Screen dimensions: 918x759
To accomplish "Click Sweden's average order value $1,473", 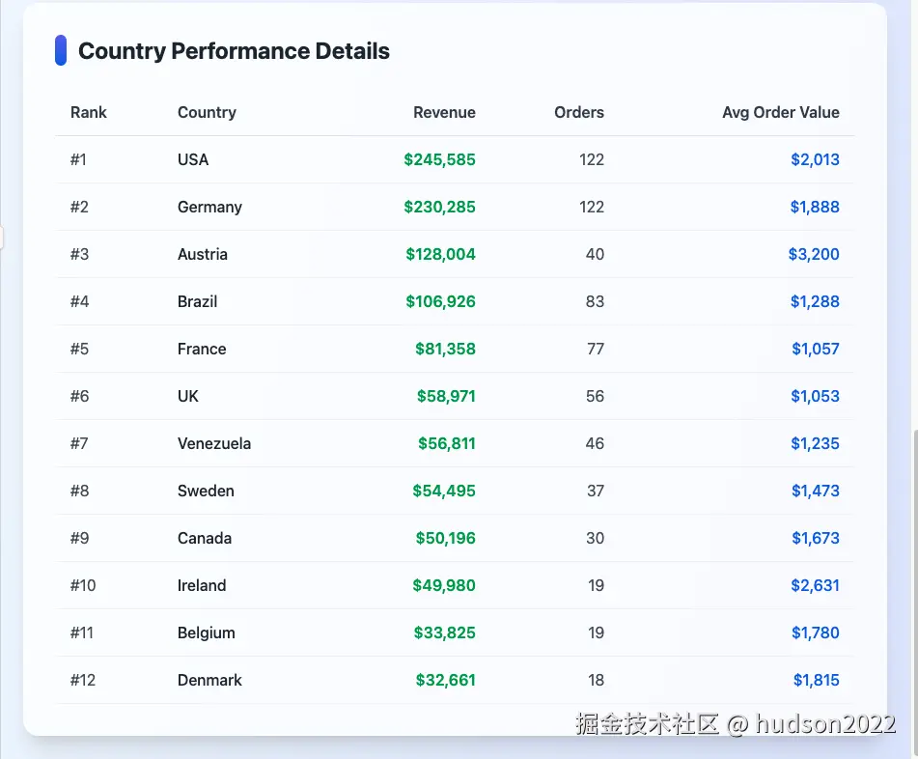I will 816,491.
